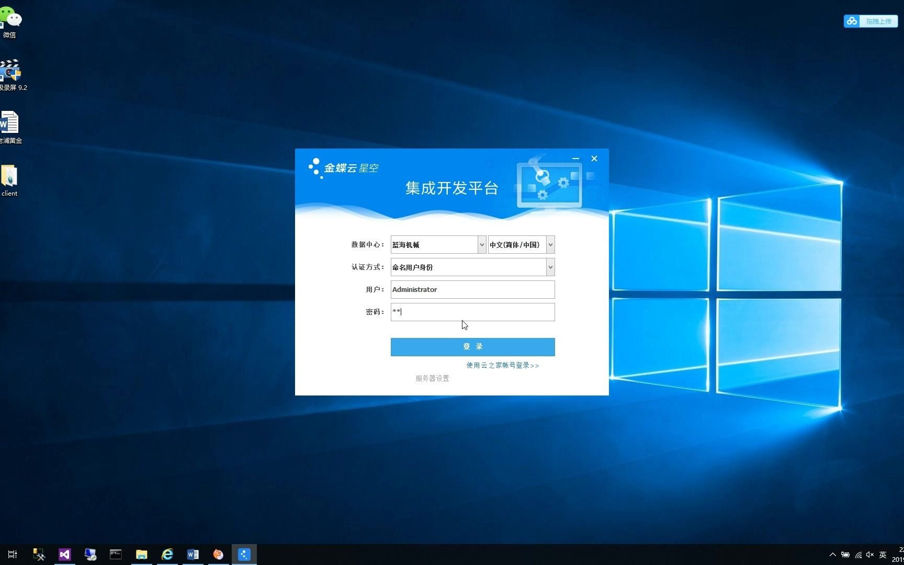Open Remote Desktop Connection from taskbar

click(x=90, y=555)
